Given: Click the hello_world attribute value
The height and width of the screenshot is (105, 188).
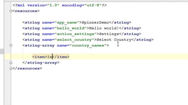Looking at the screenshot, I should pos(70,28).
